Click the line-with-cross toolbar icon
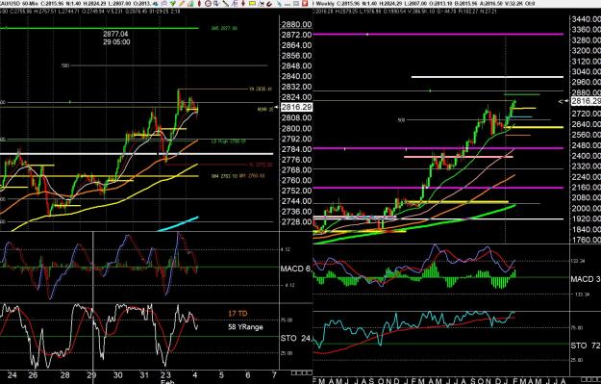 [261, 4]
